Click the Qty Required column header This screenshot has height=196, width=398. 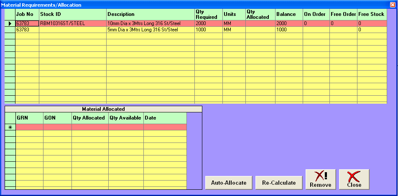point(209,15)
